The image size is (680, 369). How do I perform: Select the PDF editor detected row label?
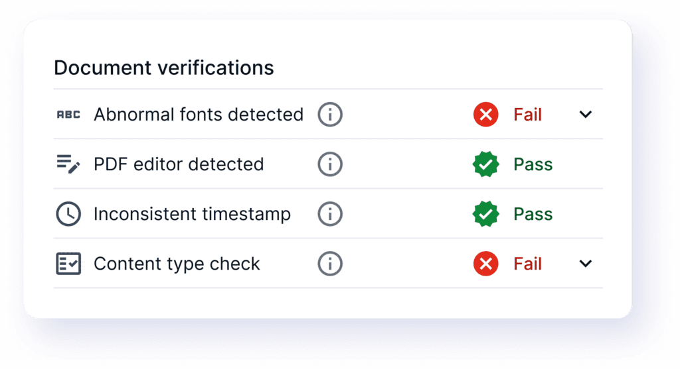tap(179, 164)
